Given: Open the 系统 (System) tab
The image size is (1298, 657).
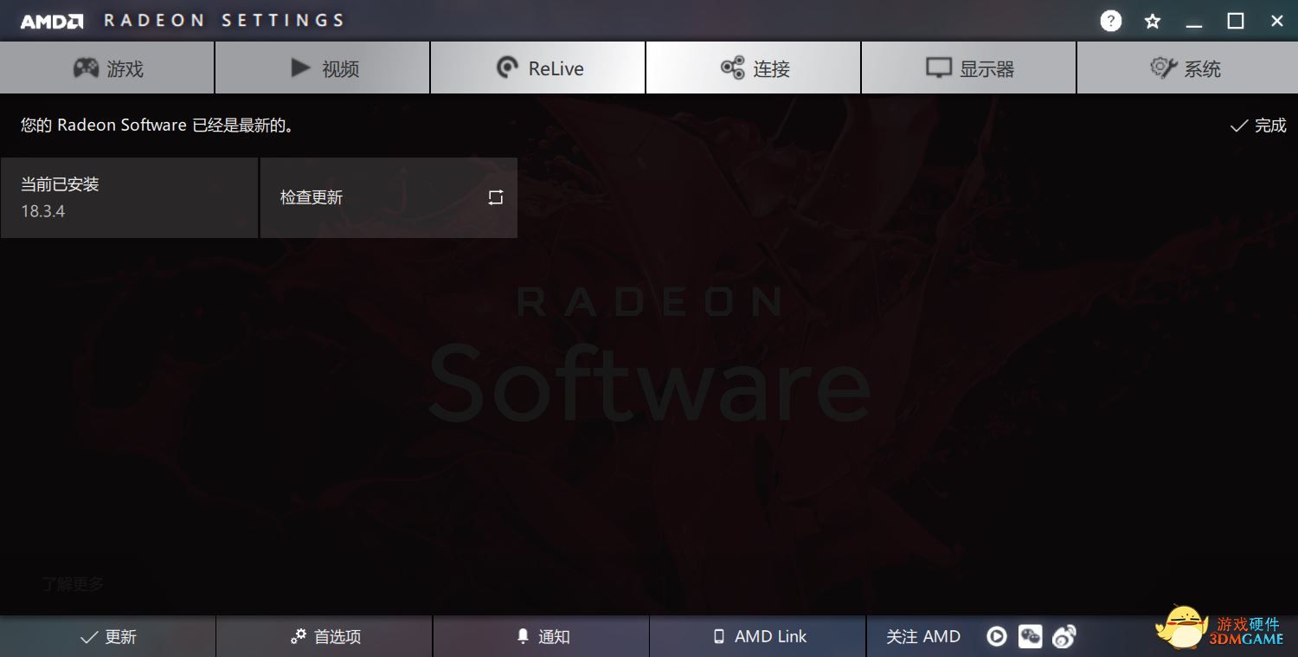Looking at the screenshot, I should click(1187, 68).
